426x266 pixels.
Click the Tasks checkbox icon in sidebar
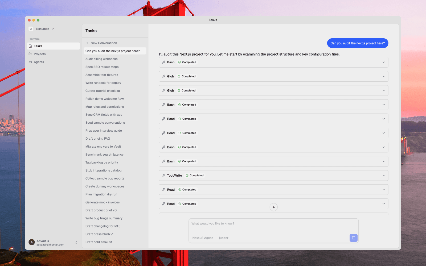point(30,46)
